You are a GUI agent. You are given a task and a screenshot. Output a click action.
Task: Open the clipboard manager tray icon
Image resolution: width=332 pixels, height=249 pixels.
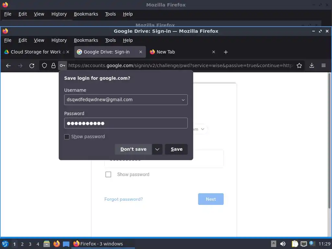click(295, 244)
